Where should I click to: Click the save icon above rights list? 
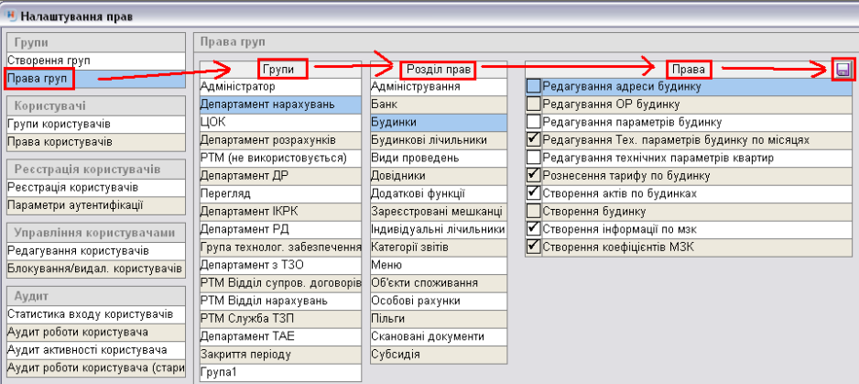pyautogui.click(x=843, y=70)
